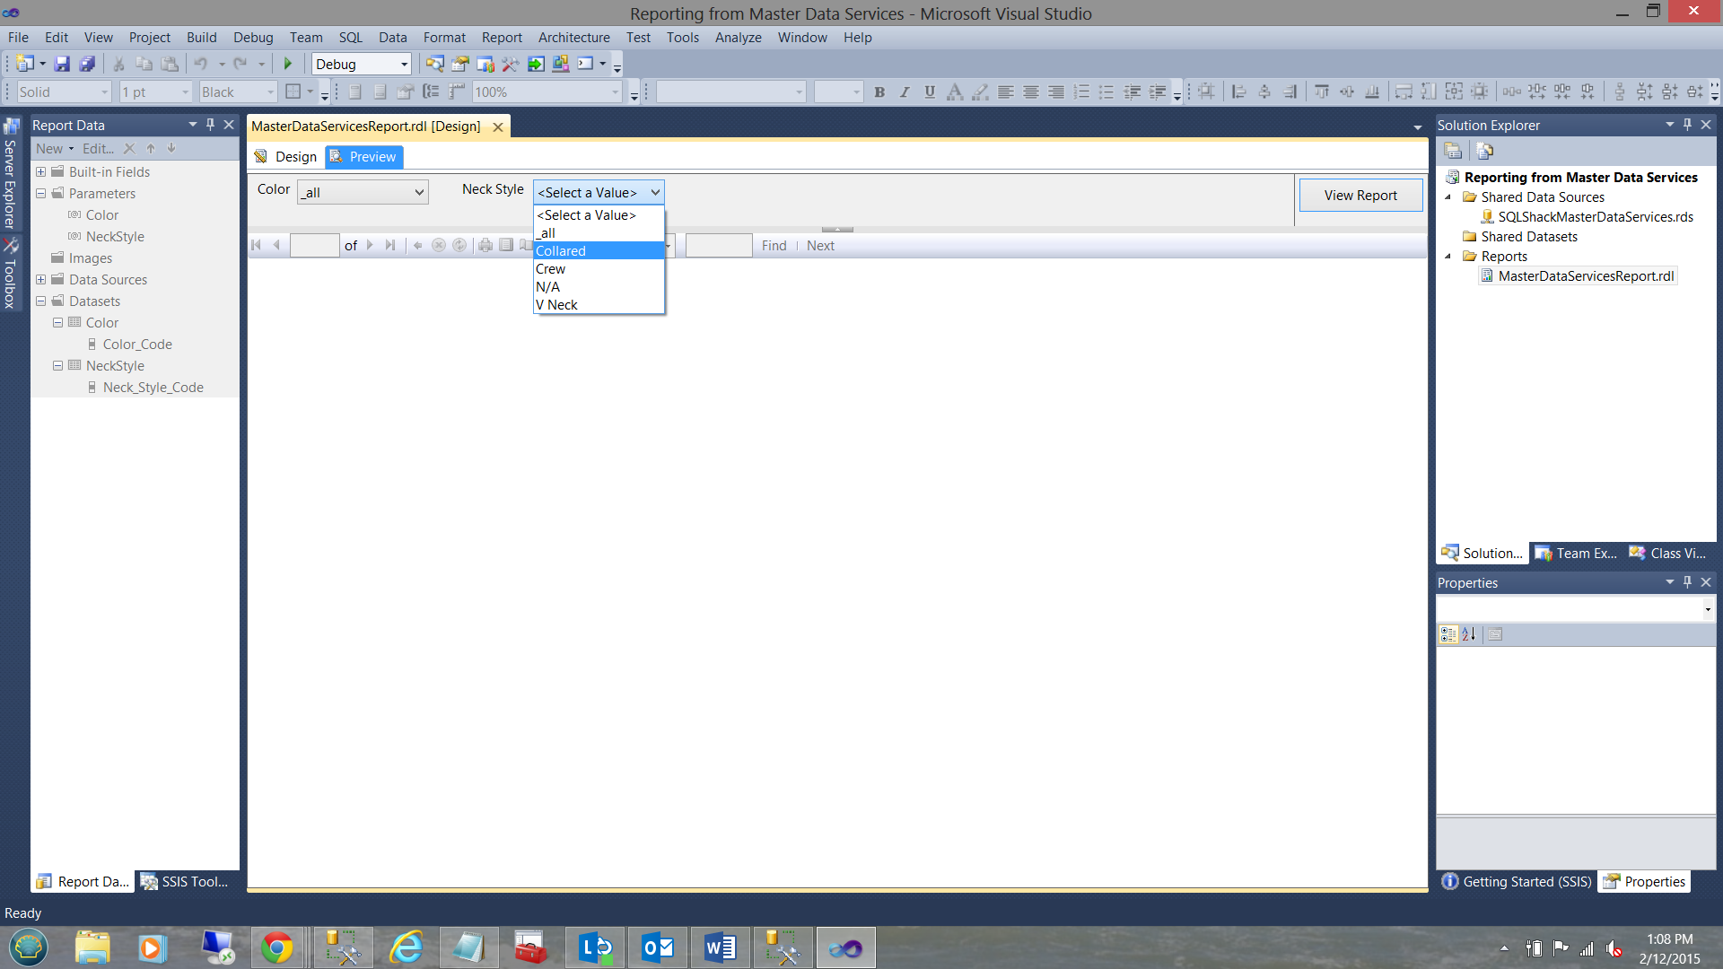
Task: Click Categorized view icon in Properties panel
Action: tap(1447, 634)
